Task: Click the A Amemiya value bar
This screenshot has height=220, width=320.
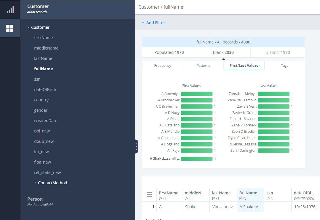Action: (197, 94)
